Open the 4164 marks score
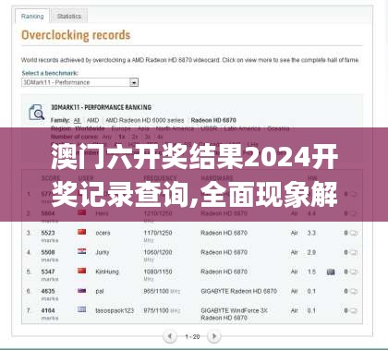This screenshot has width=388, height=350. 48,310
